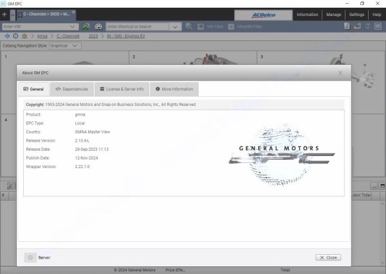This screenshot has width=386, height=274.
Task: Click the Price Effe... status bar text
Action: 175,270
